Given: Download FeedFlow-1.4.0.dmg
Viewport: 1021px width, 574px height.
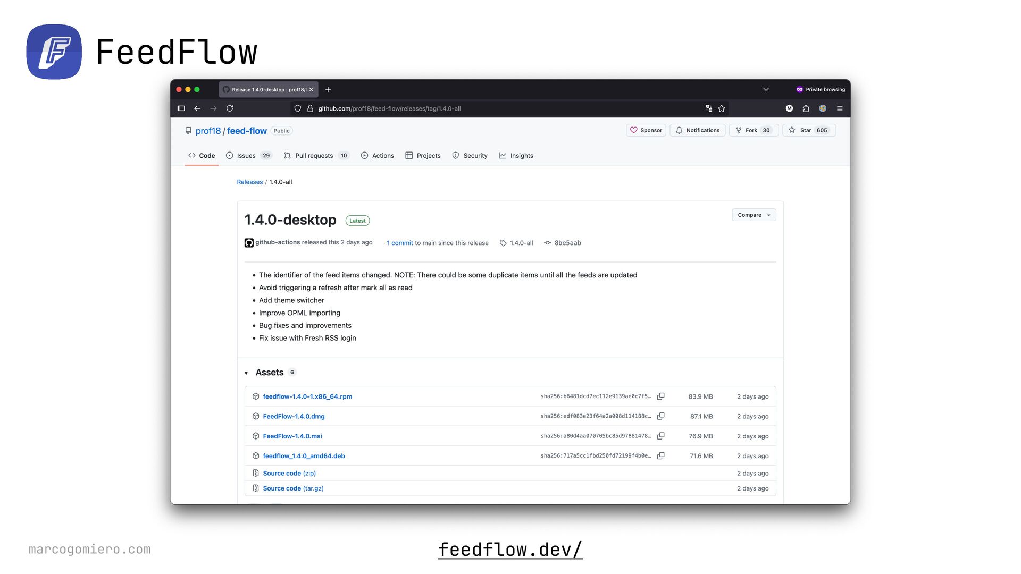Looking at the screenshot, I should tap(294, 416).
